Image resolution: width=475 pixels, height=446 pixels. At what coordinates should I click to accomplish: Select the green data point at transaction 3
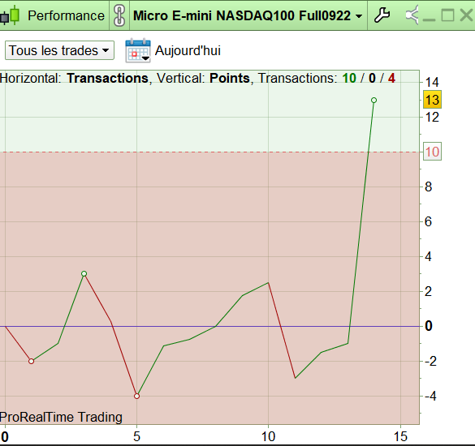(x=84, y=274)
